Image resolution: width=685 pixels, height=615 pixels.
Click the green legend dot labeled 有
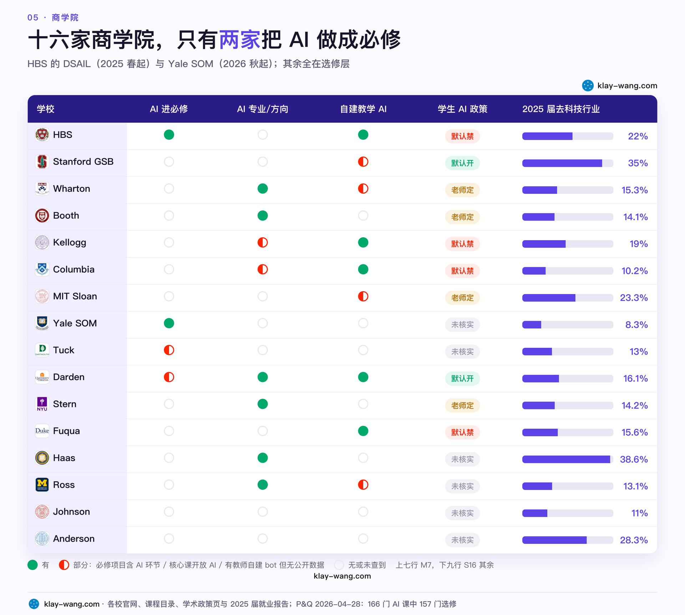point(32,565)
